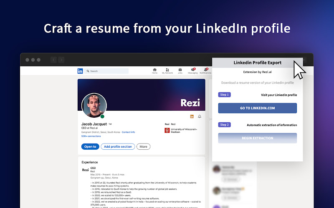
Task: Click 'Automatic extraction of information' text
Action: [x=272, y=125]
